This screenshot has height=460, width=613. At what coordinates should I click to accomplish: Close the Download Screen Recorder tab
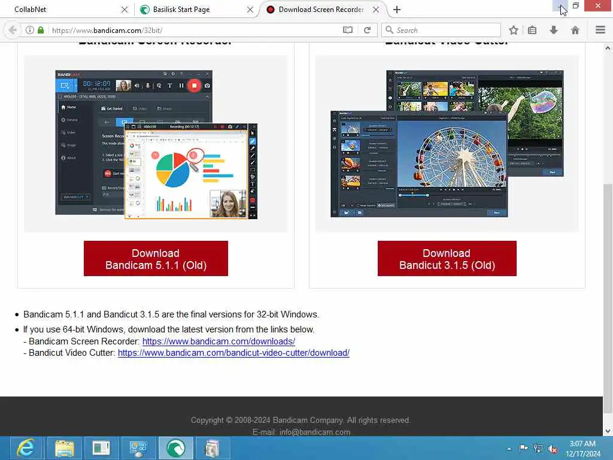tap(376, 10)
